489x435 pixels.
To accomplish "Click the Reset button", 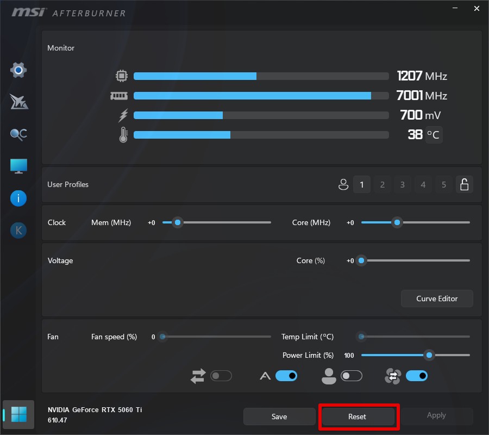I will click(x=358, y=417).
